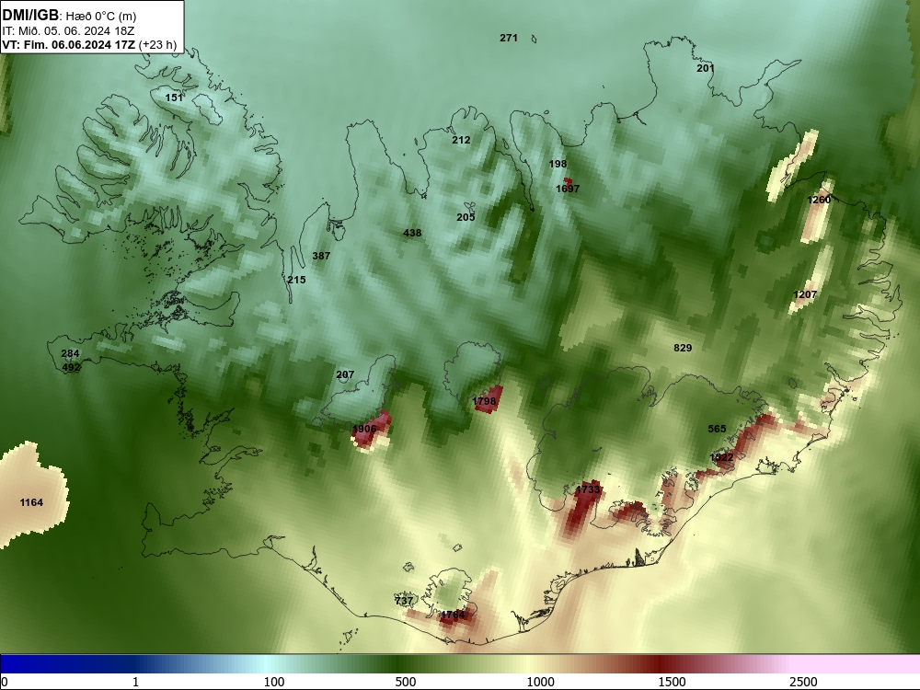Click the 201 value in the northeast
The height and width of the screenshot is (690, 920).
pyautogui.click(x=706, y=69)
